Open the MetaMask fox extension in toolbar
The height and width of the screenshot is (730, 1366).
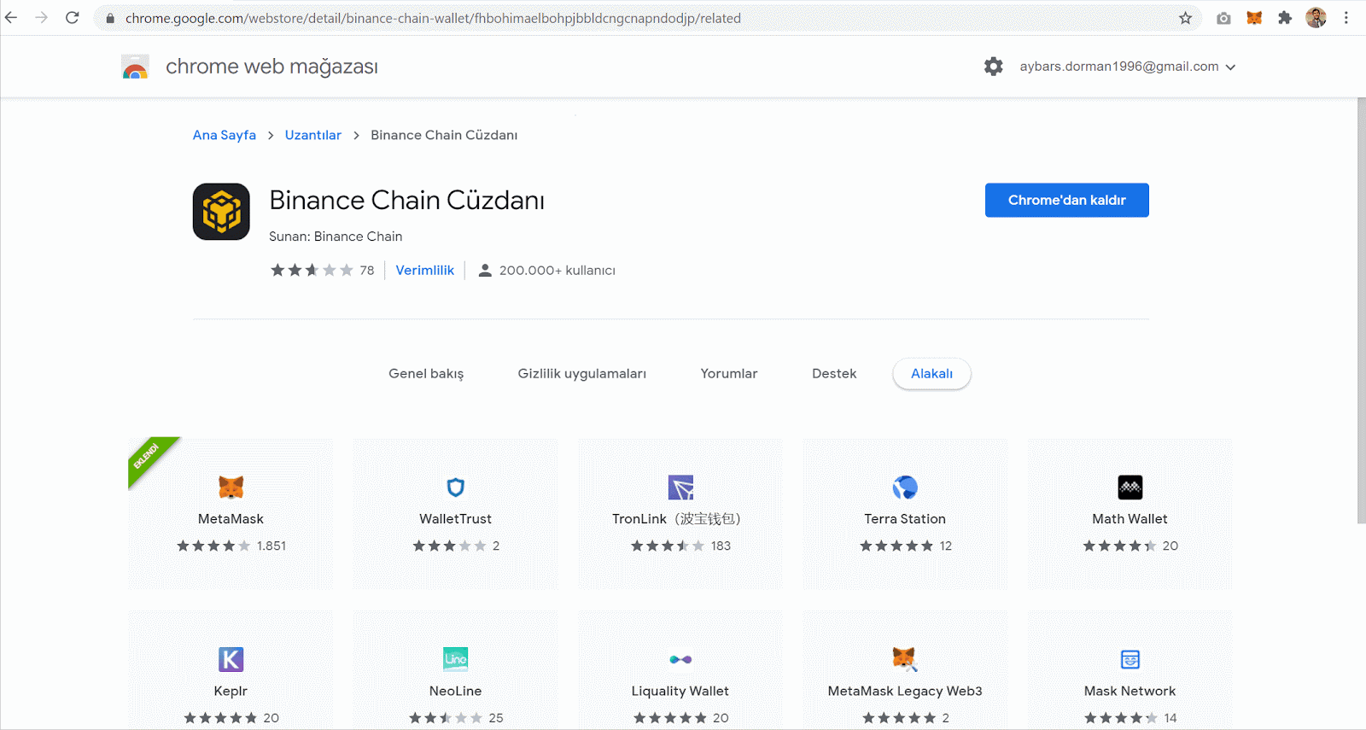pyautogui.click(x=1254, y=18)
